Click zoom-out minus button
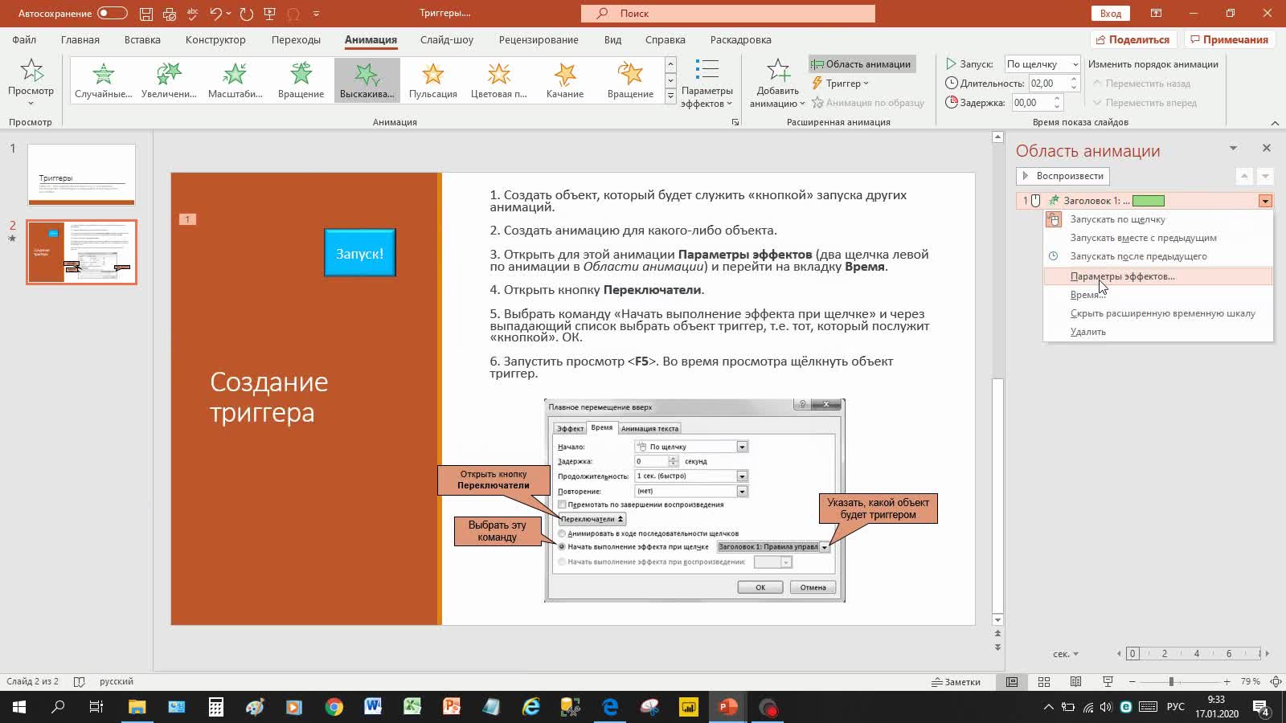 coord(1132,682)
